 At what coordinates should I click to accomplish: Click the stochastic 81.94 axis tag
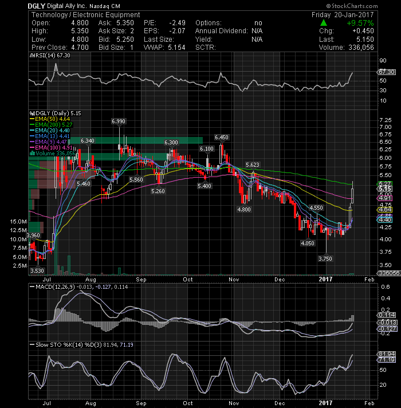387,354
